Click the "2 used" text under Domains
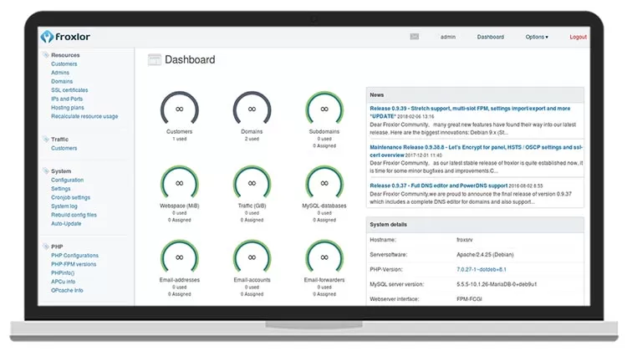The image size is (627, 351). pyautogui.click(x=252, y=139)
